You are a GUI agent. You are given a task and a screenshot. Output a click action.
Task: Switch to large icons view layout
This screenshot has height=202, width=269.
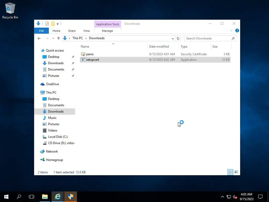236,172
